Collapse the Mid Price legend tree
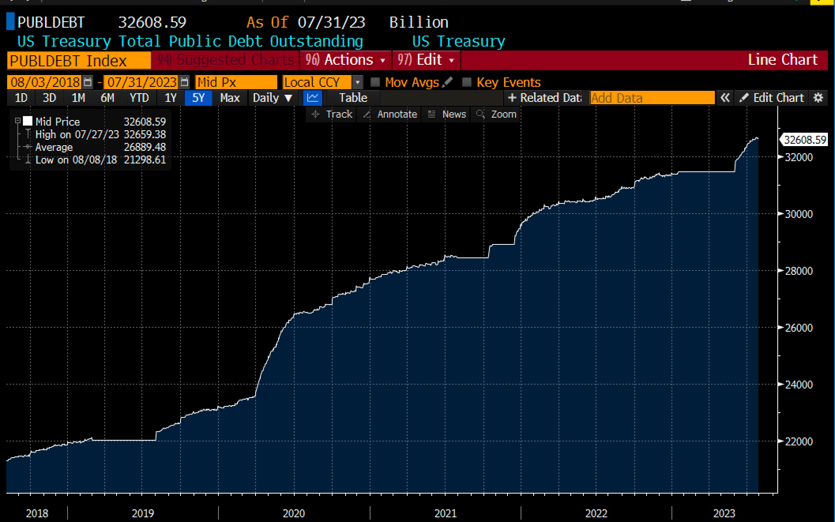 (18, 121)
